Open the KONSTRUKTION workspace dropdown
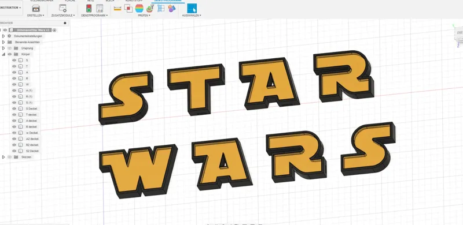The image size is (463, 225). (x=10, y=7)
